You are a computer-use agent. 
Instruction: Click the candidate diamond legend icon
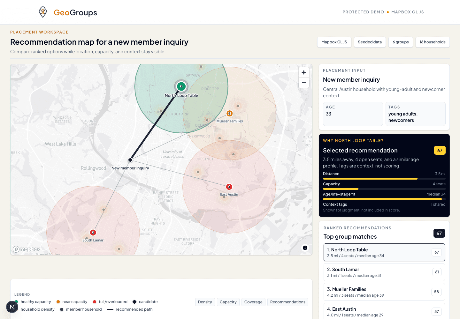click(134, 302)
